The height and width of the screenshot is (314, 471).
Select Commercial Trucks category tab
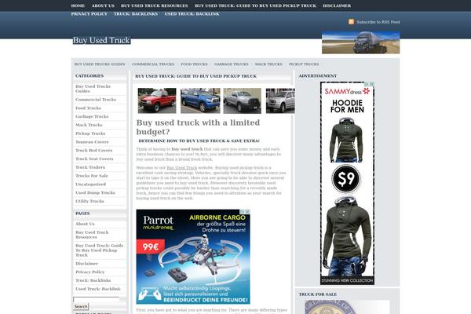click(153, 64)
